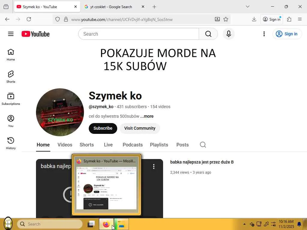Go to Home in the sidebar
This screenshot has height=230, width=307.
click(x=11, y=55)
